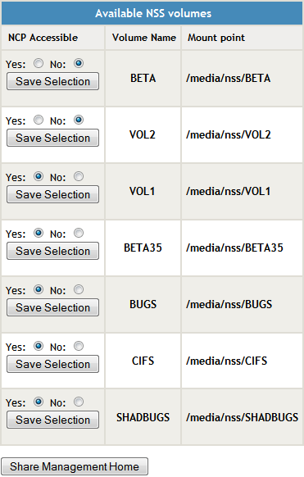Save Selection for BETA35 volume
Viewport: 304px width, 477px height.
coord(53,251)
